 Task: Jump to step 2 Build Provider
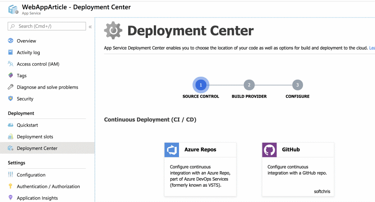[x=249, y=85]
